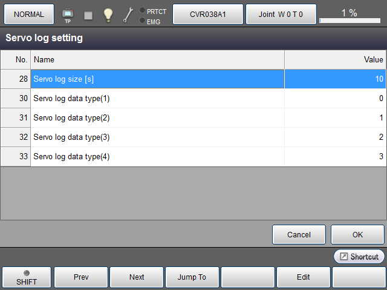The image size is (387, 290).
Task: Go to Prev page
Action: pos(81,277)
